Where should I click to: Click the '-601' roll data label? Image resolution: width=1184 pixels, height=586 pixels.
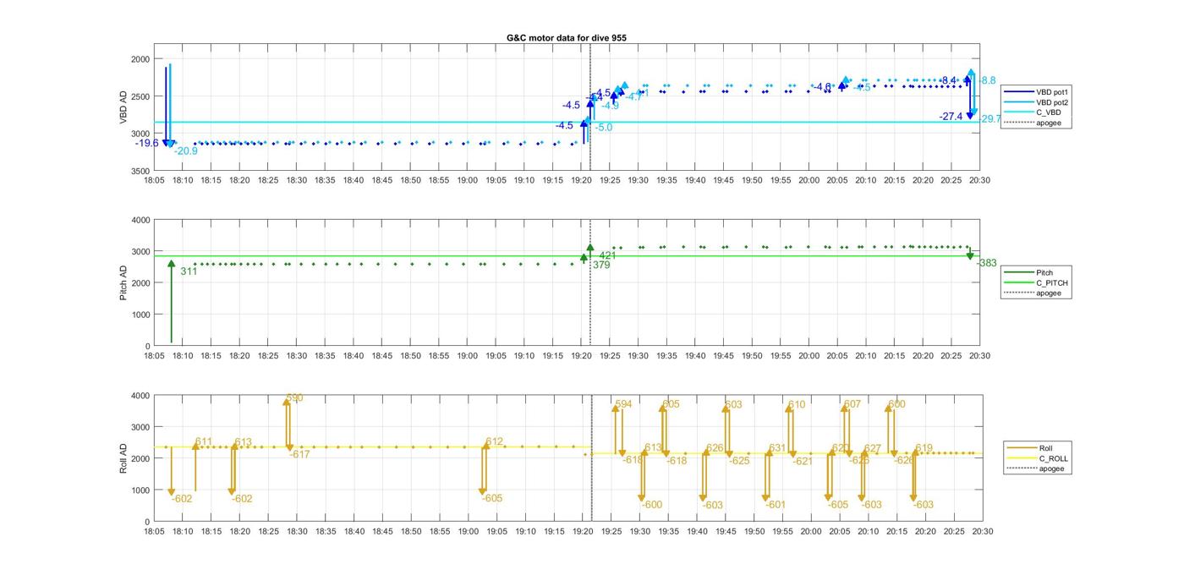pyautogui.click(x=776, y=505)
